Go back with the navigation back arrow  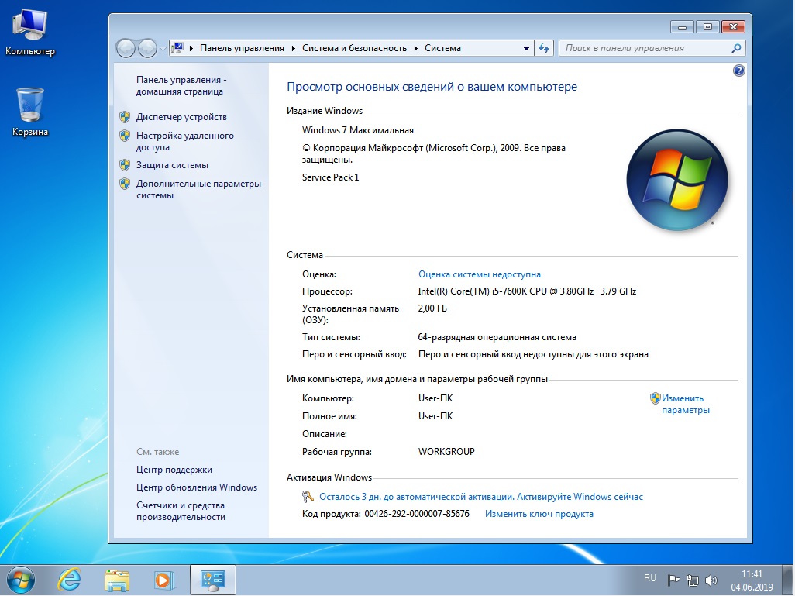click(x=126, y=48)
